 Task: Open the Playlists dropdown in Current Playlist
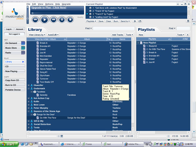click(91, 21)
